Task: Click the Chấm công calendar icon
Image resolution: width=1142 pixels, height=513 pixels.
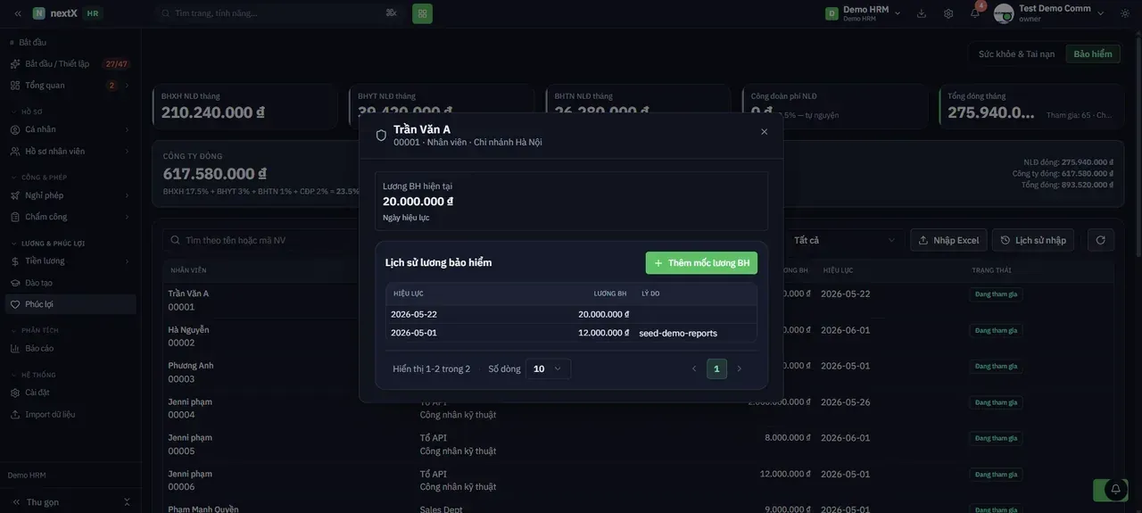Action: click(x=15, y=217)
